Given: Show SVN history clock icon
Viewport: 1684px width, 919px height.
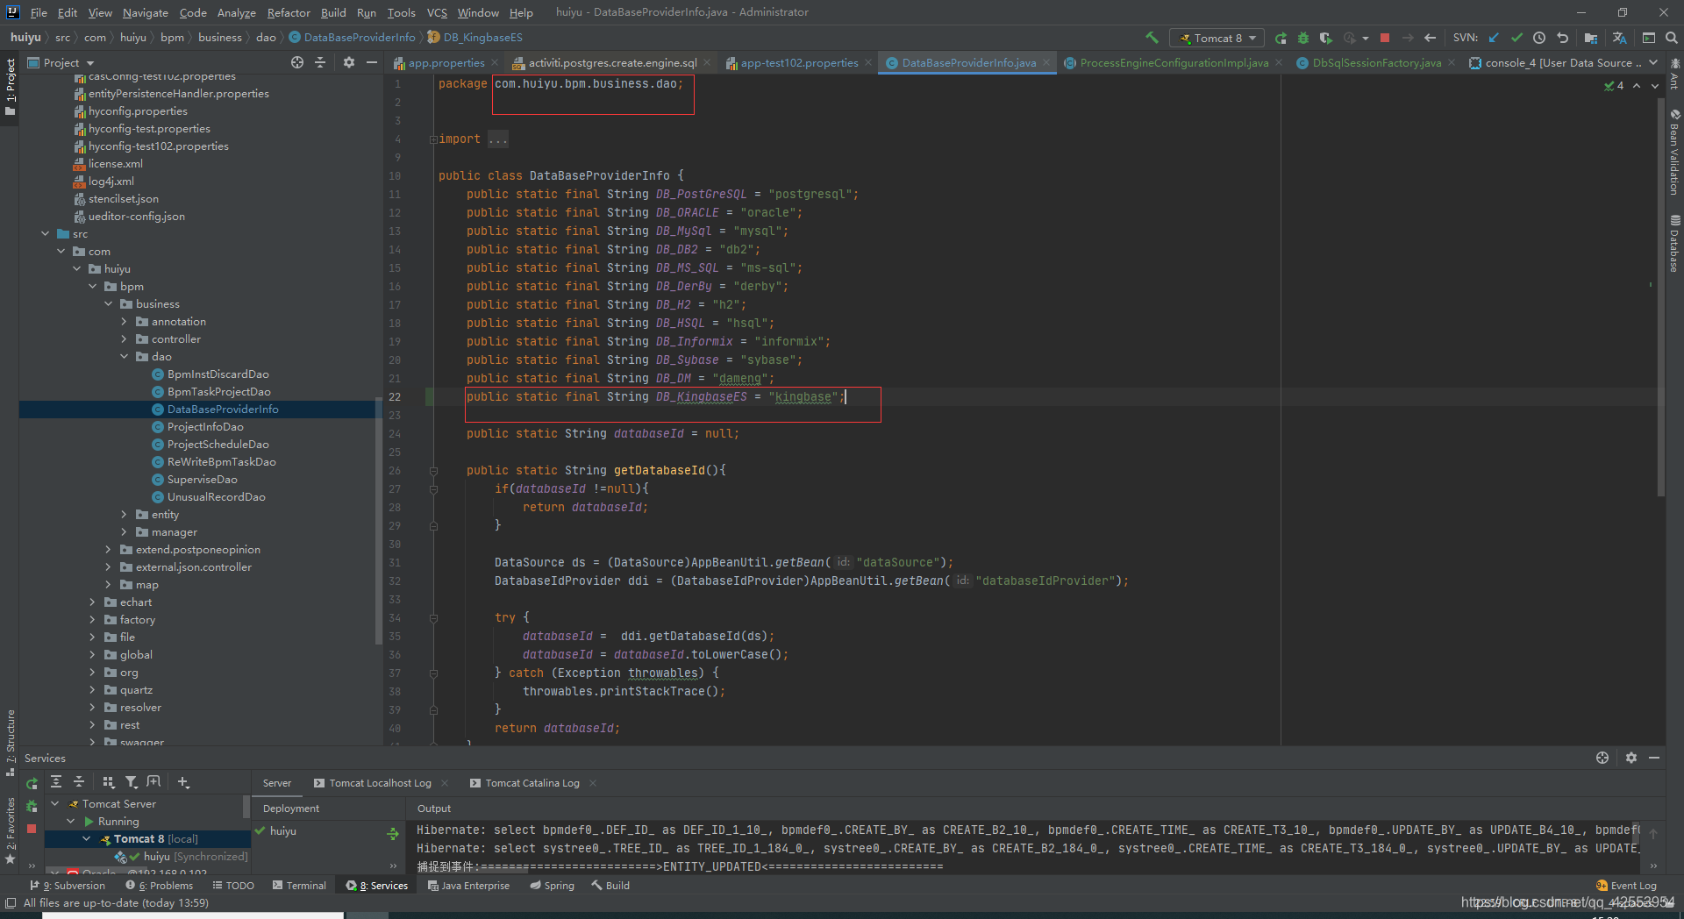Looking at the screenshot, I should tap(1539, 38).
